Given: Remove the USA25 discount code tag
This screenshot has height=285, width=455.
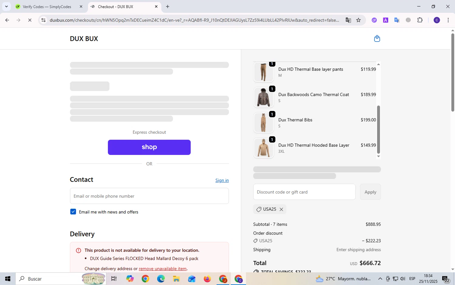Looking at the screenshot, I should pos(281,209).
